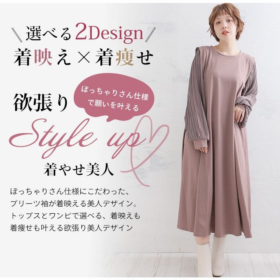Click the last description line '着痩せも叶える欲張り美人デザイン'
This screenshot has width=280, height=280.
(71, 228)
